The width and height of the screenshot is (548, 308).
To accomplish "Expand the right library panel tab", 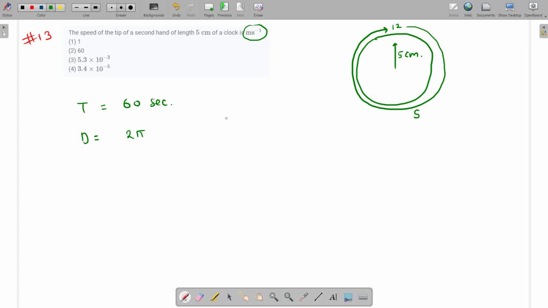I will [x=544, y=31].
